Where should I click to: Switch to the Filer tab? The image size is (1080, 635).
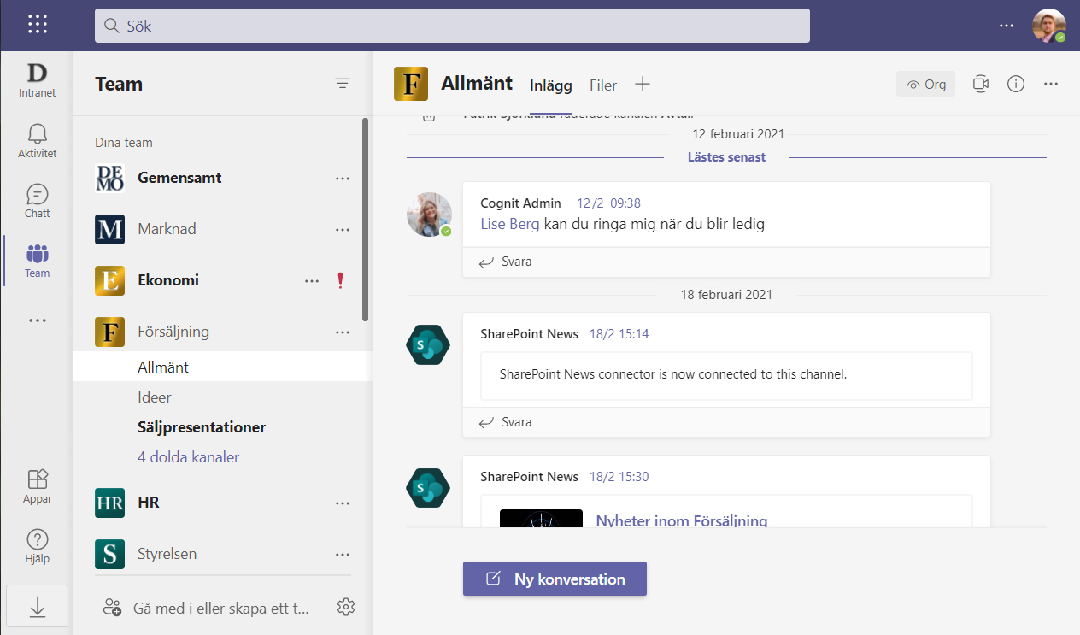[603, 85]
